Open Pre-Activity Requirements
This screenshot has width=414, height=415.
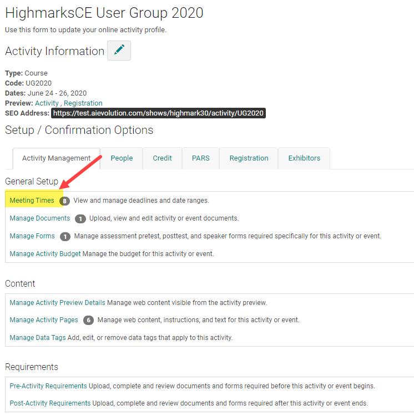[x=48, y=386]
